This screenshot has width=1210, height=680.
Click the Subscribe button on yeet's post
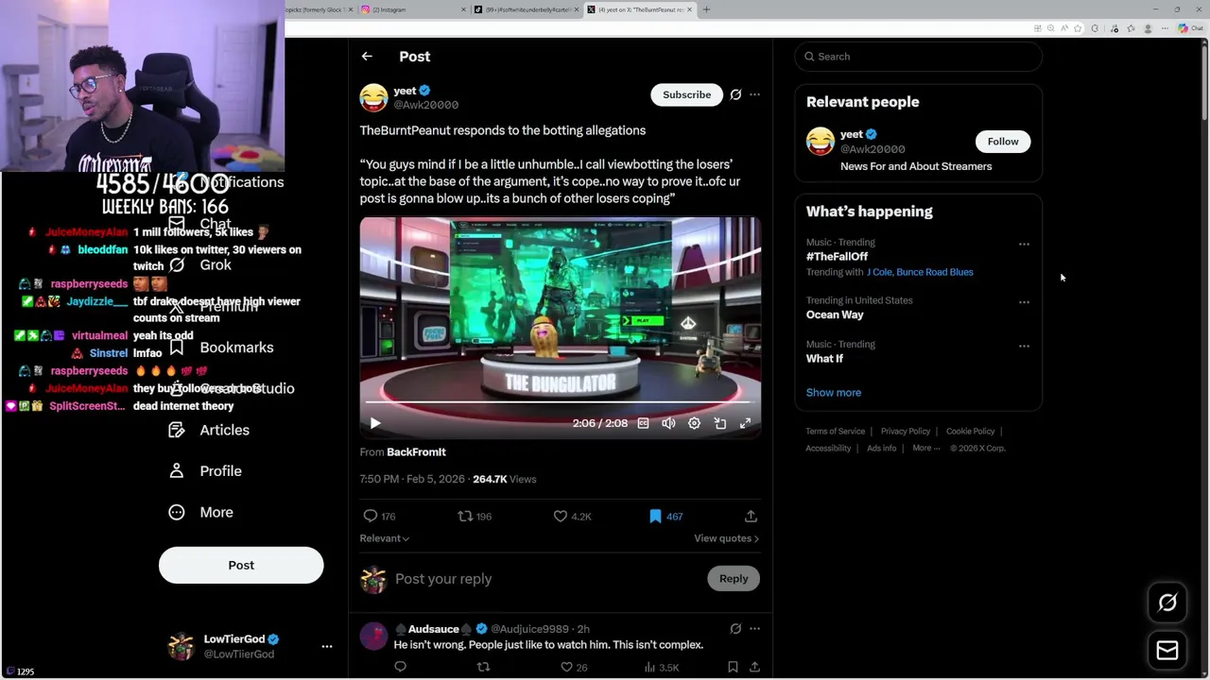[x=686, y=94]
